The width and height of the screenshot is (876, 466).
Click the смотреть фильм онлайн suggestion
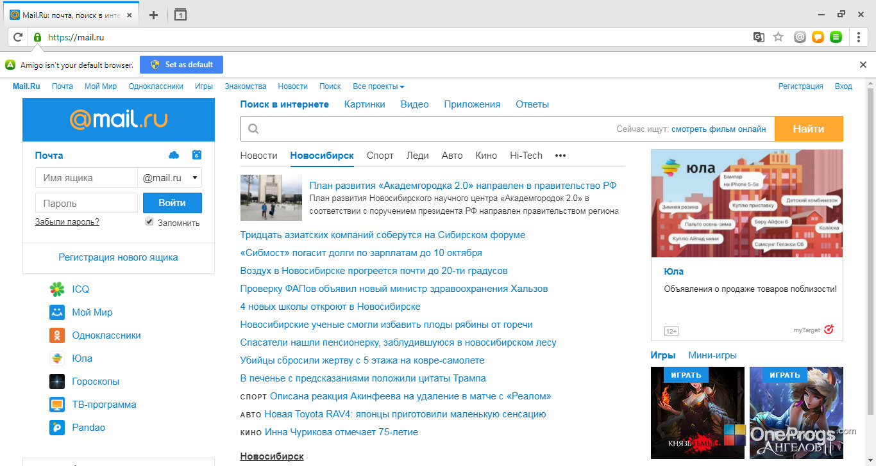(x=719, y=129)
